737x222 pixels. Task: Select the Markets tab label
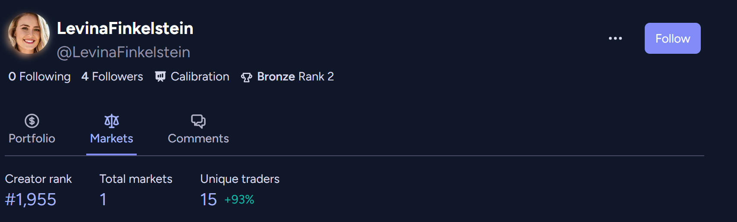pos(112,139)
